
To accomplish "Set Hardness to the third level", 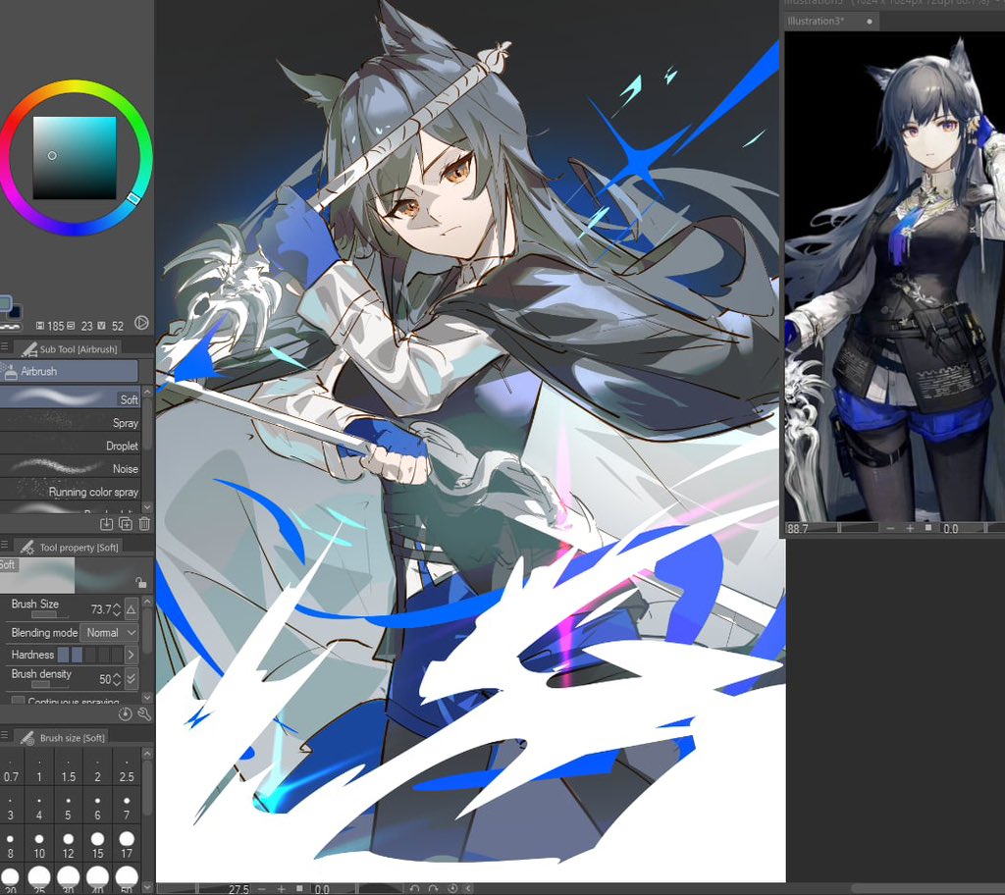I will [90, 655].
